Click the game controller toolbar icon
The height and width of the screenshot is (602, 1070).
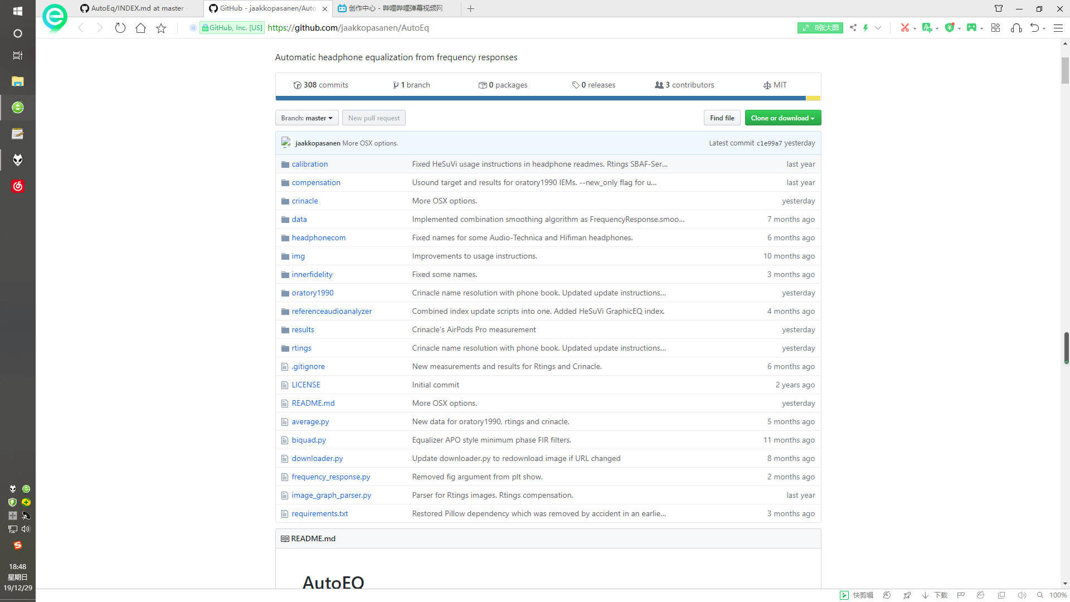[971, 28]
